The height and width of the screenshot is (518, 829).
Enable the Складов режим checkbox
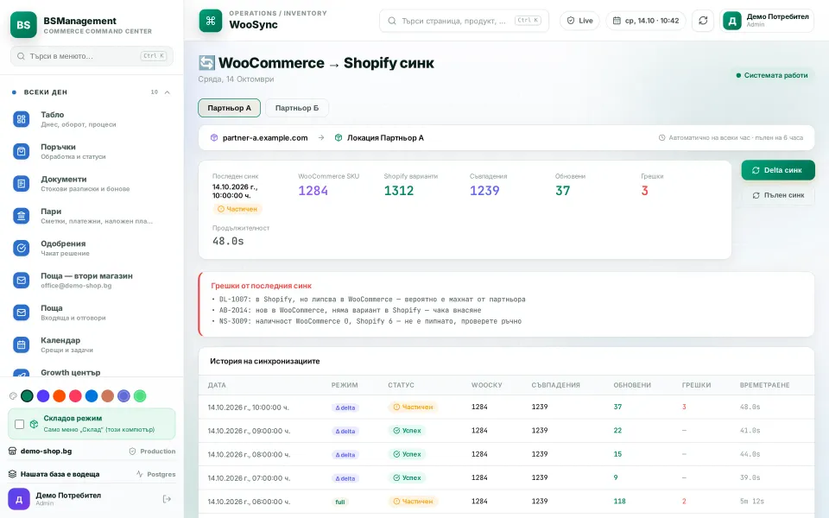20,424
